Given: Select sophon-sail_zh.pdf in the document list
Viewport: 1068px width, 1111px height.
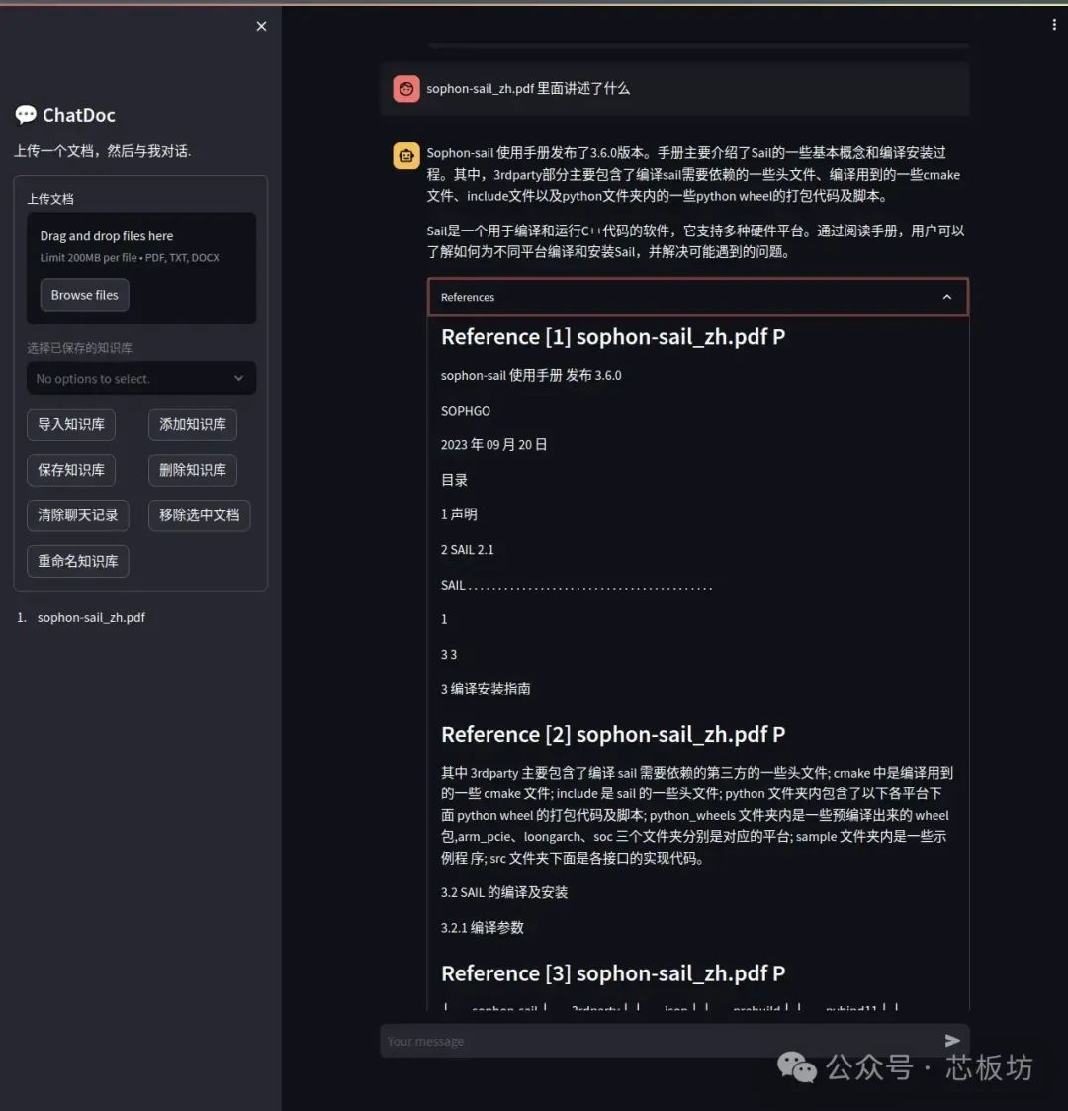Looking at the screenshot, I should pos(91,618).
